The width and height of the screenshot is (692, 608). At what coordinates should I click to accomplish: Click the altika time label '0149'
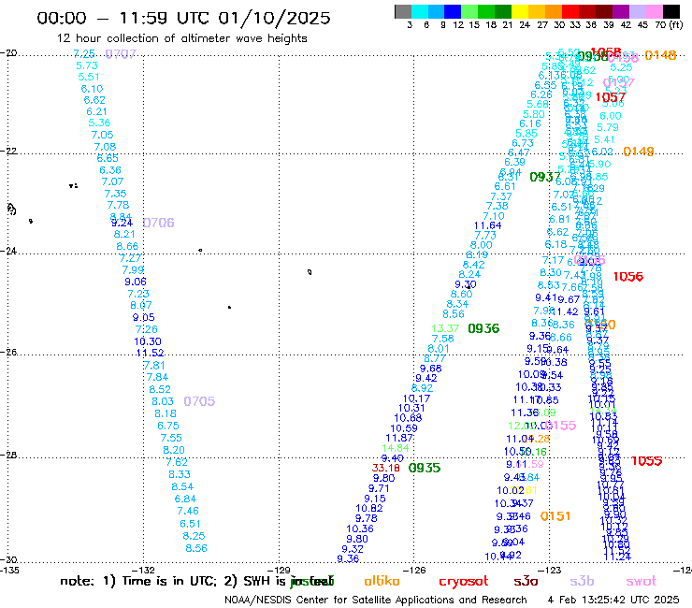click(x=639, y=152)
